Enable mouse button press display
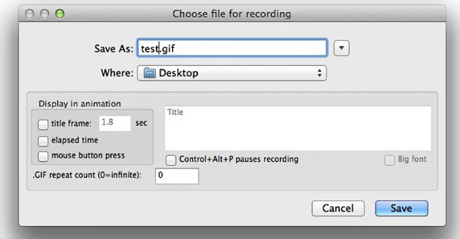 [43, 156]
